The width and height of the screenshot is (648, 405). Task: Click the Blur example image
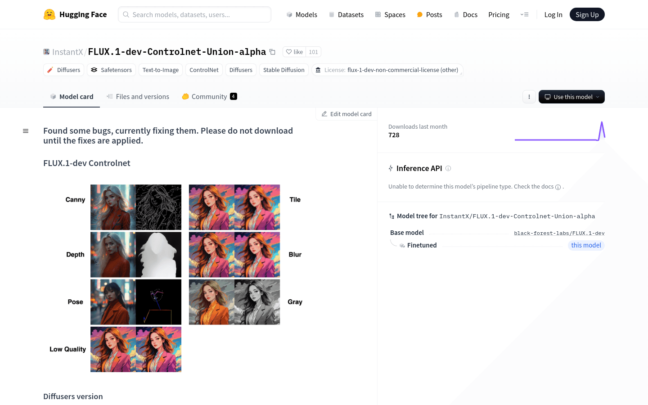pyautogui.click(x=234, y=255)
